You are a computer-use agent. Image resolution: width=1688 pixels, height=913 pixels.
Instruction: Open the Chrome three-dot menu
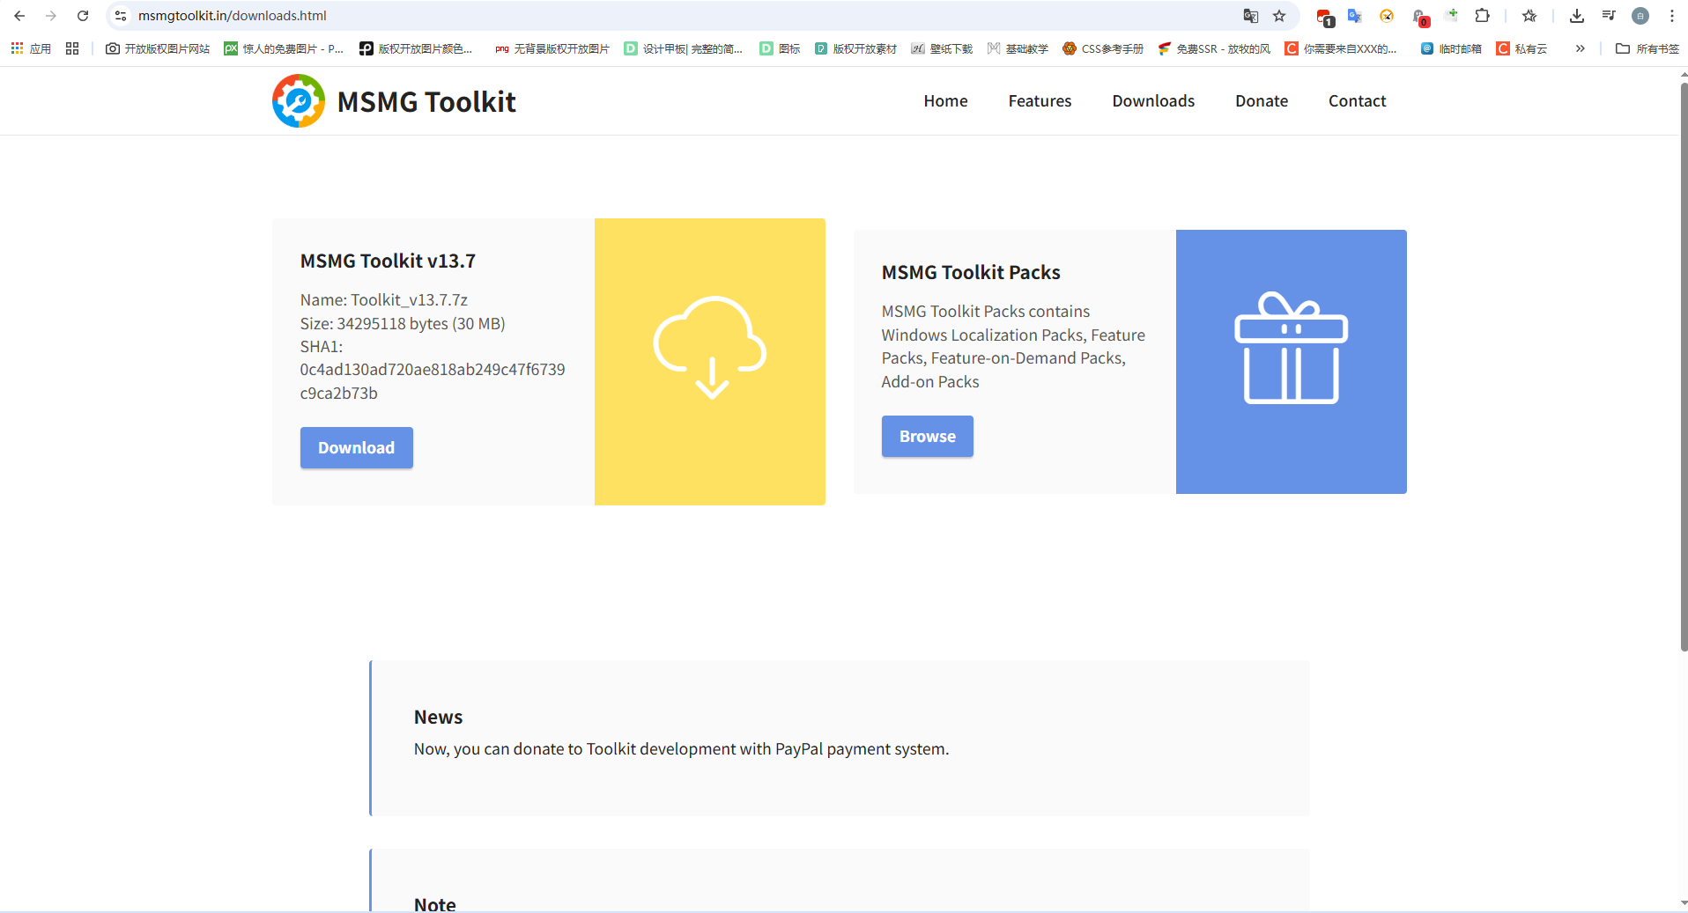[x=1672, y=16]
